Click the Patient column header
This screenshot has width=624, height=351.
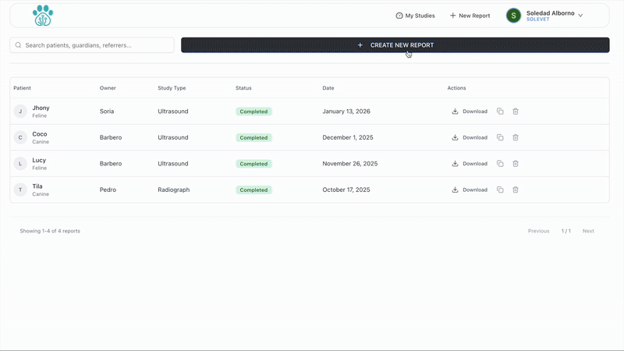[23, 88]
